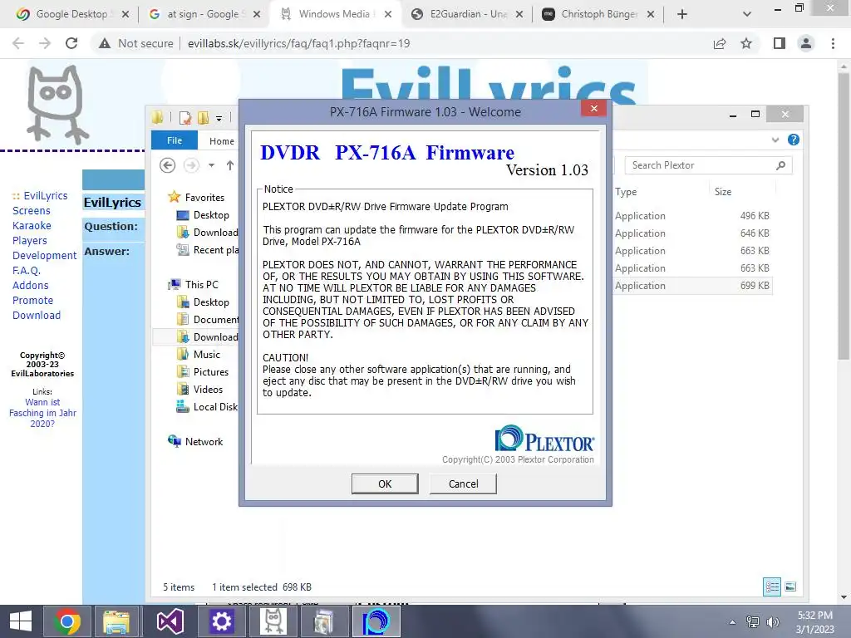Select Network in navigation pane

click(x=204, y=442)
